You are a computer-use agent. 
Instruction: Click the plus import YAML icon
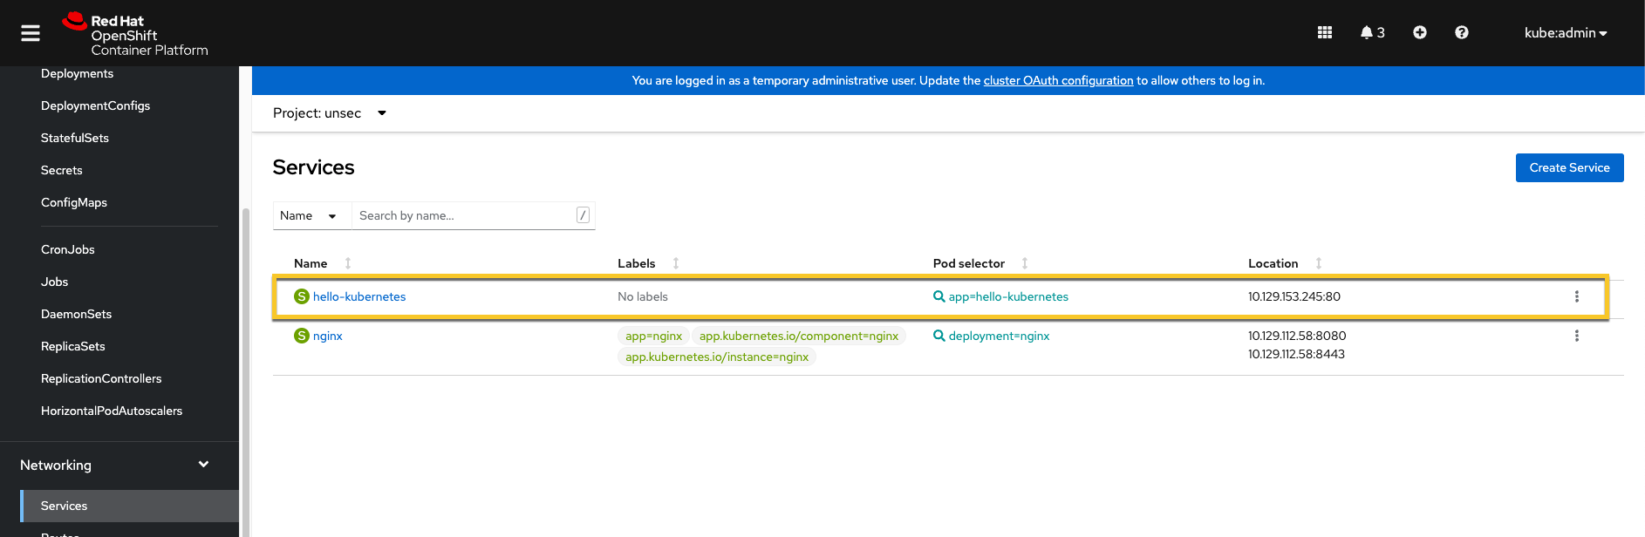(x=1419, y=32)
